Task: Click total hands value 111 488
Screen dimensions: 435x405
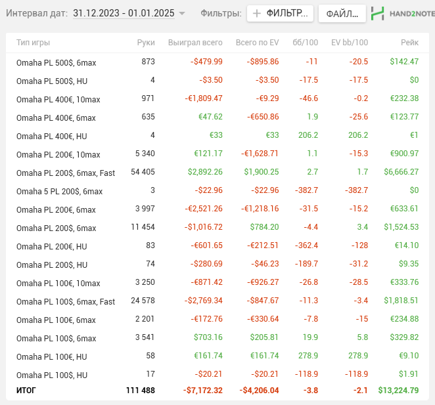Action: 141,391
